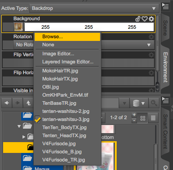This screenshot has height=170, width=173.
Task: Switch to grid thumbnail view
Action: point(142,118)
